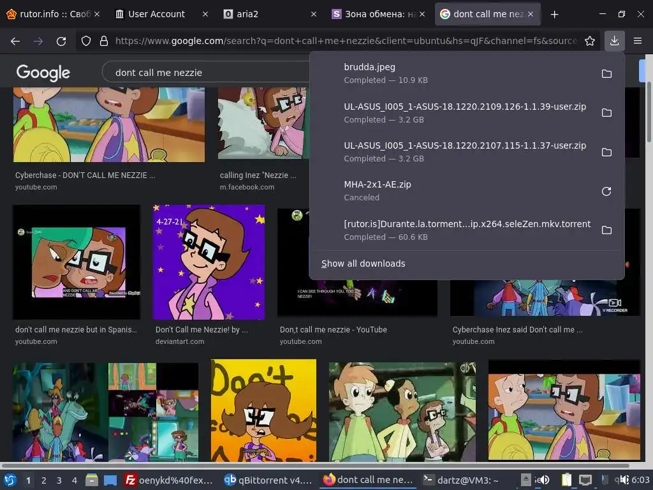Bookmark this page with the star icon

pos(589,41)
